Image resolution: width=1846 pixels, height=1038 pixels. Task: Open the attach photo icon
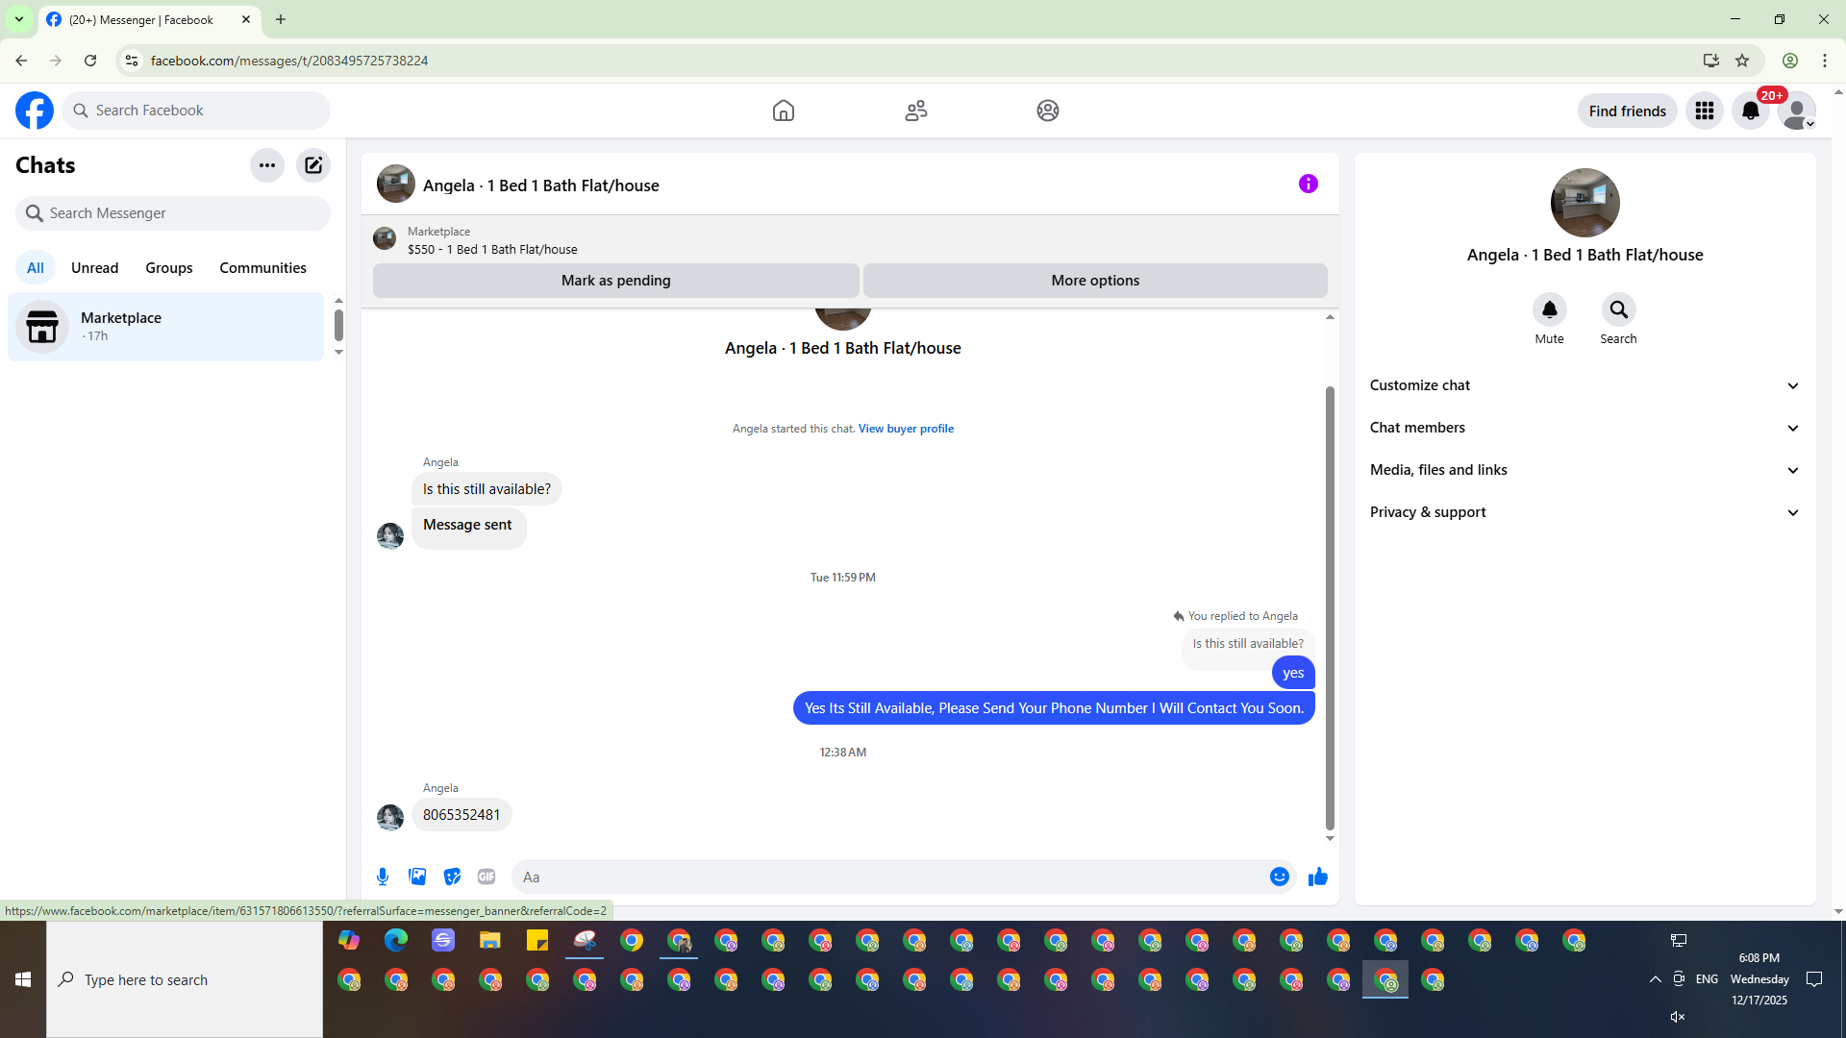point(417,877)
